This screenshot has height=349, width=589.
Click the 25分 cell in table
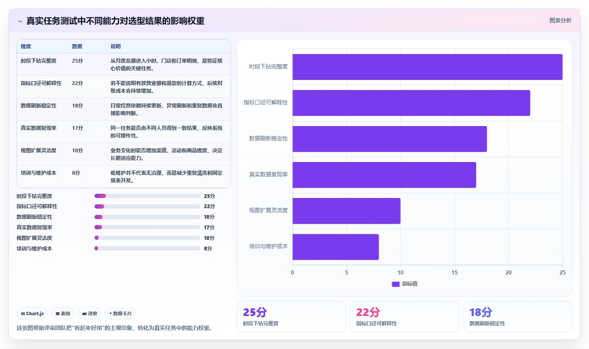[x=78, y=61]
